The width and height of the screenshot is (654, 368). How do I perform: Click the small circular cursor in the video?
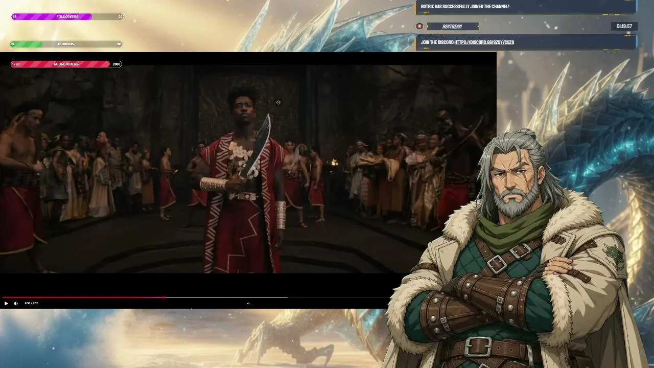pyautogui.click(x=278, y=103)
